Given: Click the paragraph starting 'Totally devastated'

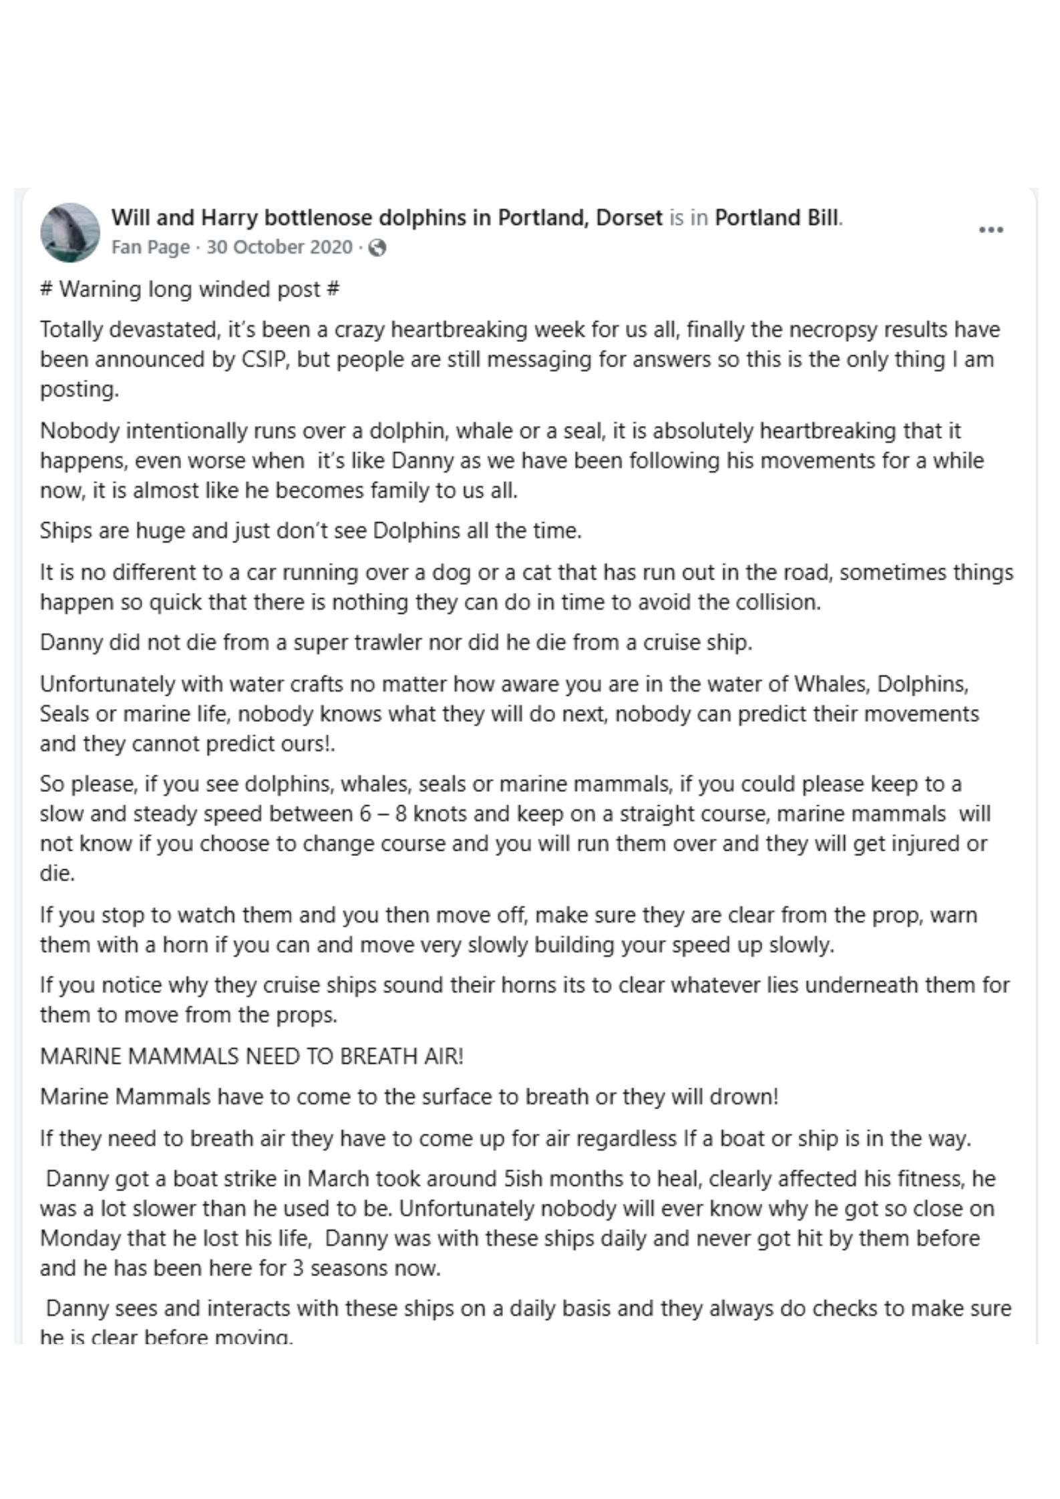Looking at the screenshot, I should click(521, 359).
